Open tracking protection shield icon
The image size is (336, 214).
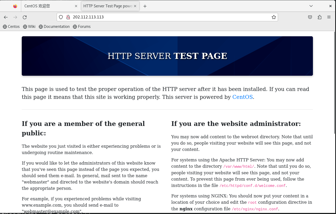[61, 17]
